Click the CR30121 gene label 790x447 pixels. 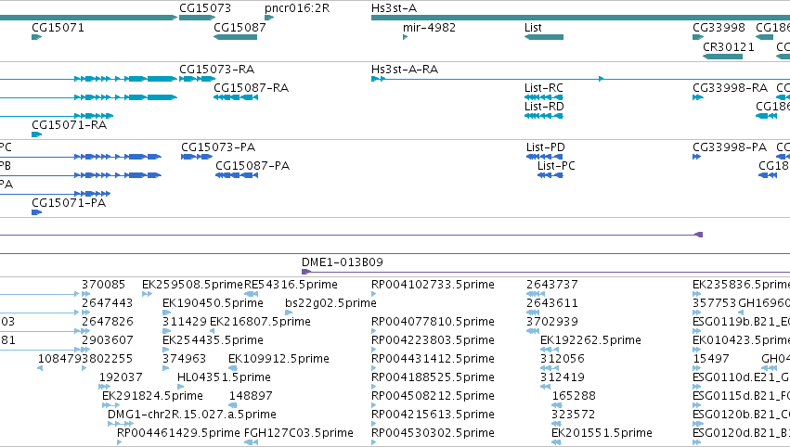[x=729, y=46]
